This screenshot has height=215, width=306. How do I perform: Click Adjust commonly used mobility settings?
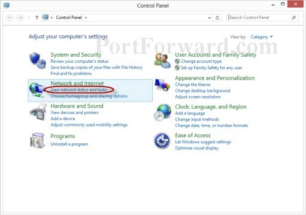click(89, 125)
